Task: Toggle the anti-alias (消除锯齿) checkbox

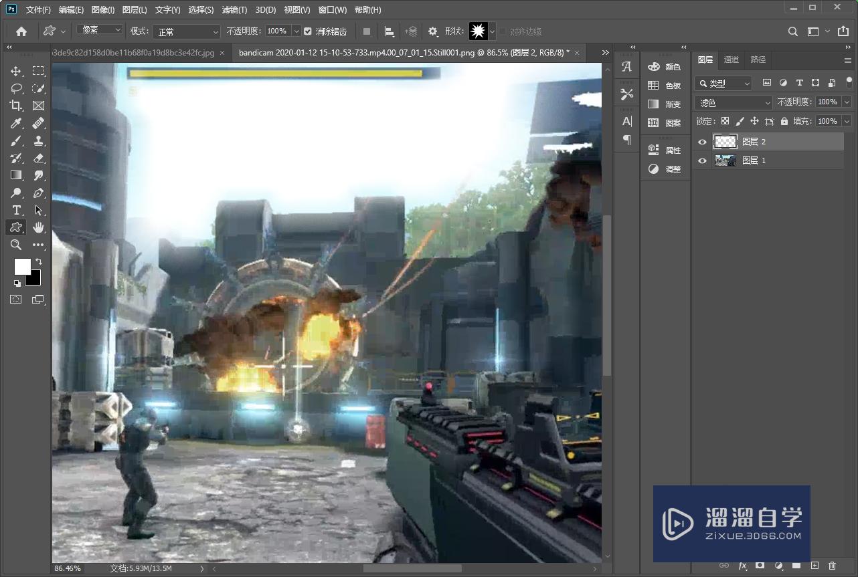Action: pyautogui.click(x=308, y=31)
